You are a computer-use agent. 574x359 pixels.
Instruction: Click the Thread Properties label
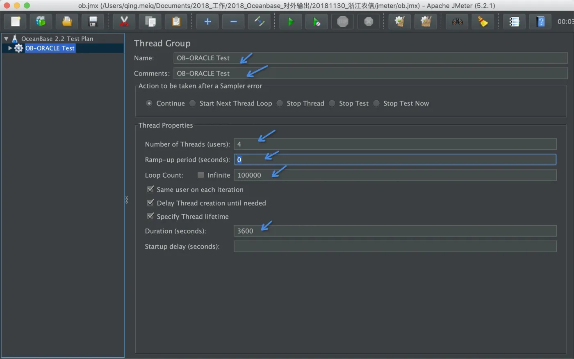pyautogui.click(x=166, y=125)
